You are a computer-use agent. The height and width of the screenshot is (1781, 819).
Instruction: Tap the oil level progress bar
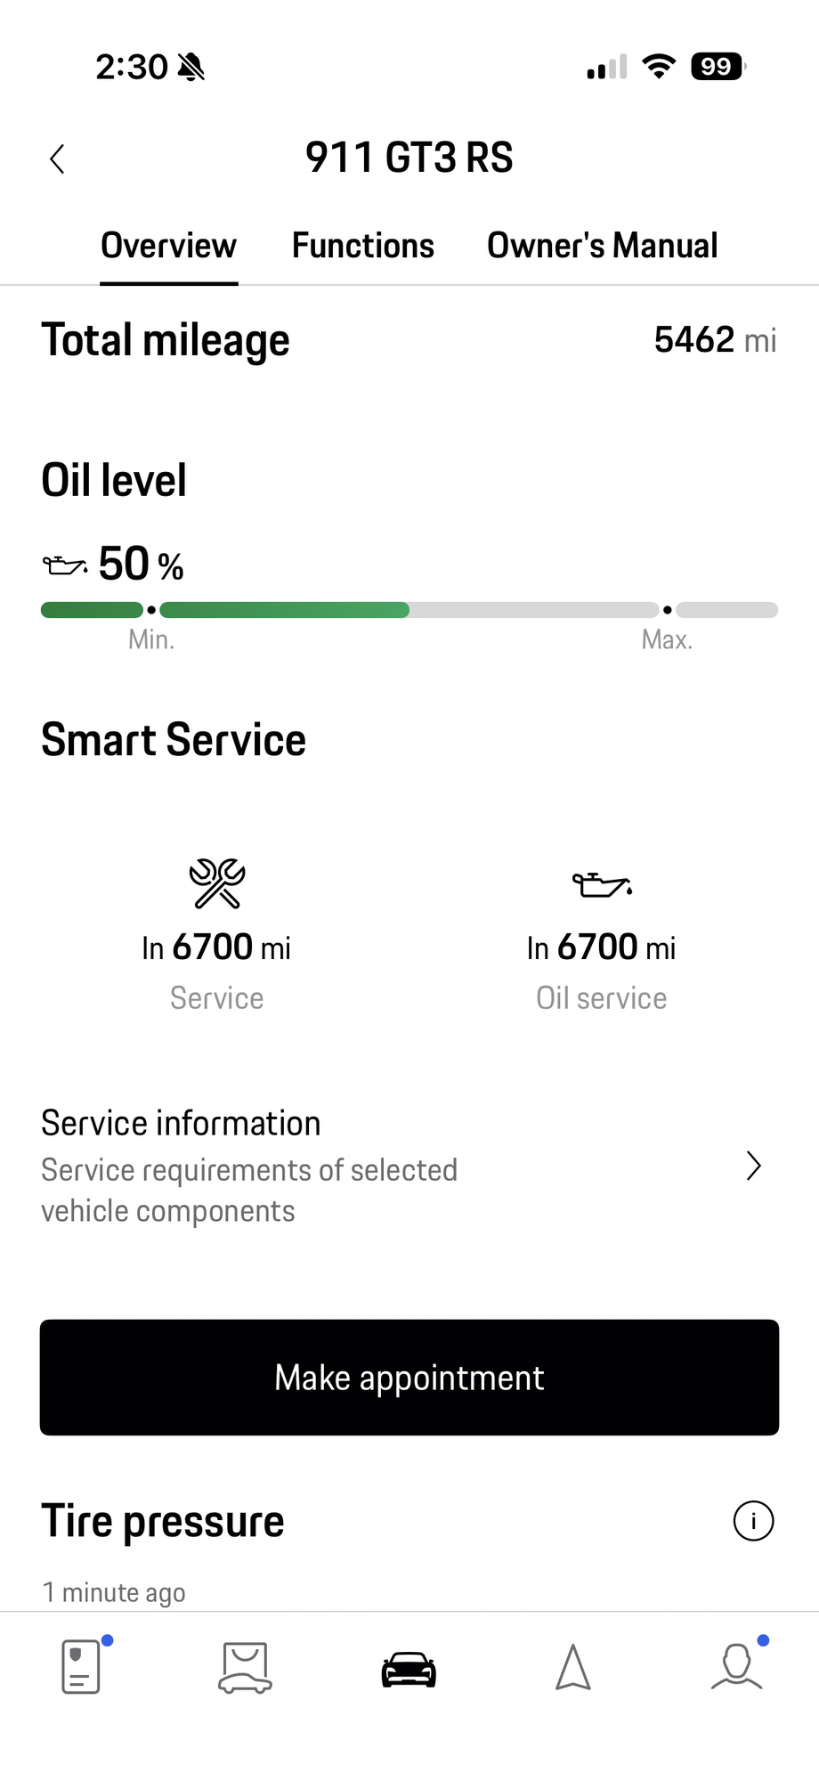(409, 610)
